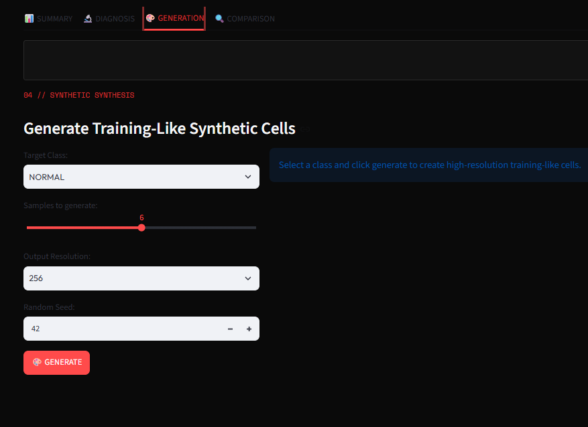Click the '04 // SYNTHETIC SYNTHESIS' label

[x=78, y=95]
